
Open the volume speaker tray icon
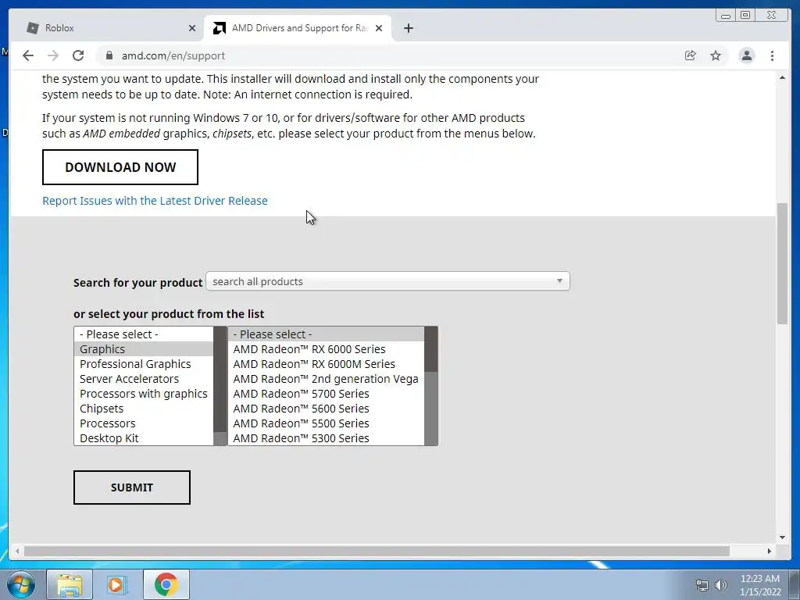[721, 585]
